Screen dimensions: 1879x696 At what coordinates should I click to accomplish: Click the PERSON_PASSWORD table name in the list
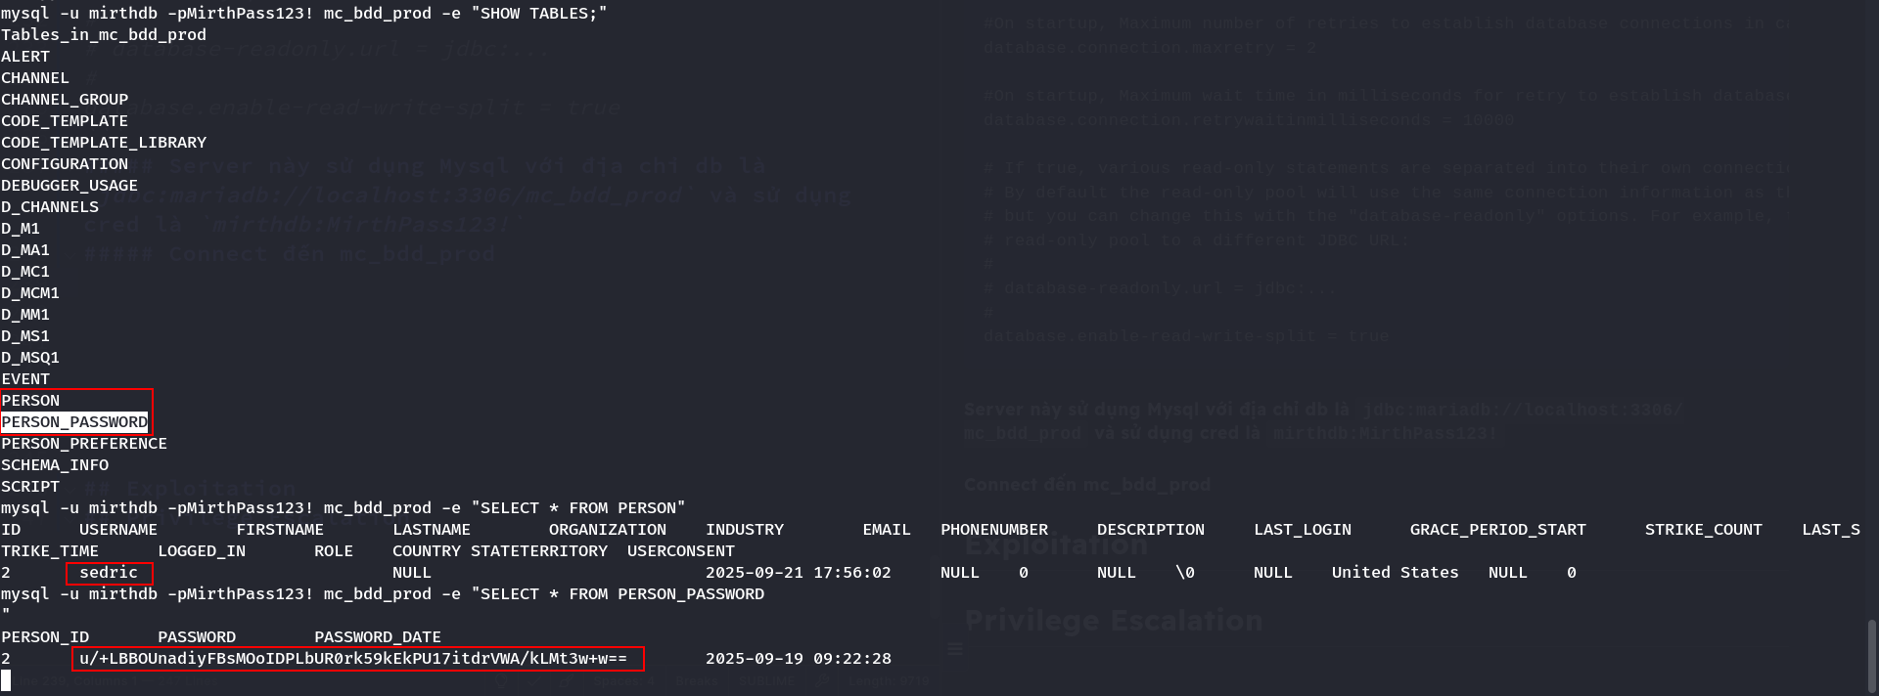click(74, 422)
